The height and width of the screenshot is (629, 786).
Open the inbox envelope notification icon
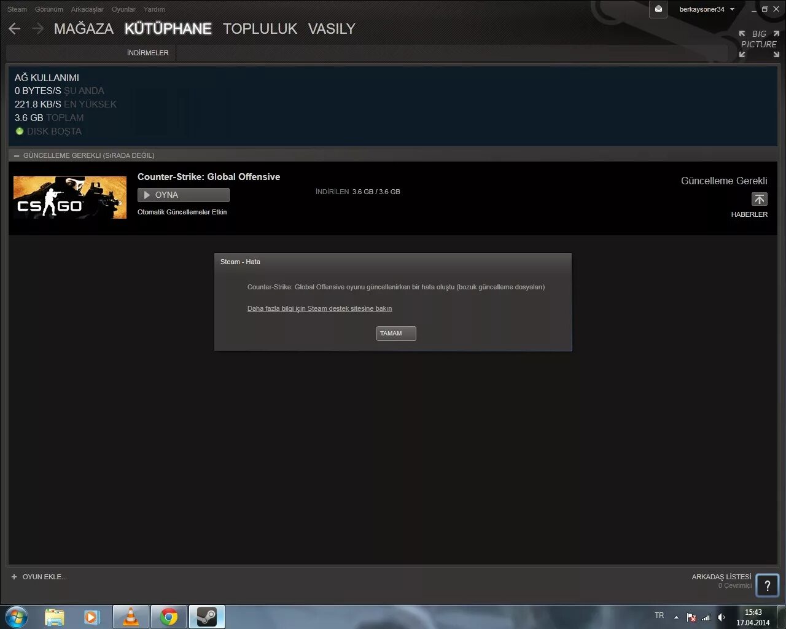pos(658,9)
